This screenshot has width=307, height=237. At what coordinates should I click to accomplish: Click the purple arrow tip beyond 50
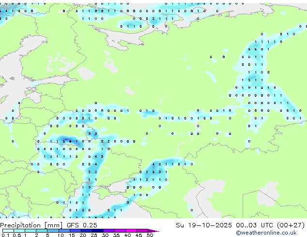tap(153, 231)
